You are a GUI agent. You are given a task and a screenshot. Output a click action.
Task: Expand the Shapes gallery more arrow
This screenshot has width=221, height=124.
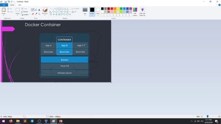[70, 14]
